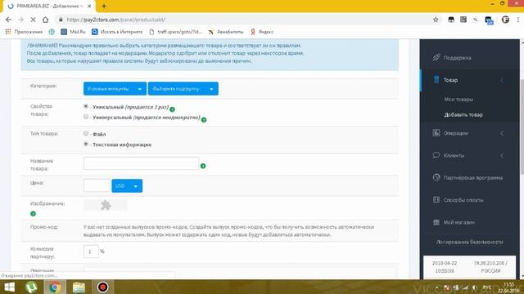Collapse the Товар sidebar section

(470, 80)
